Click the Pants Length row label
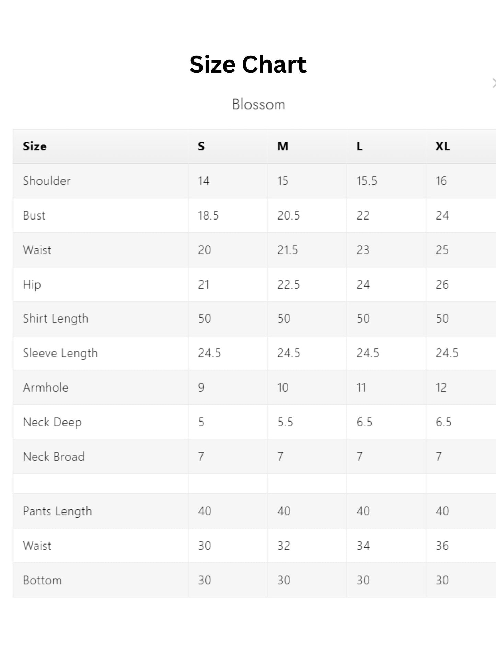Screen dimensions: 496x662 57,512
